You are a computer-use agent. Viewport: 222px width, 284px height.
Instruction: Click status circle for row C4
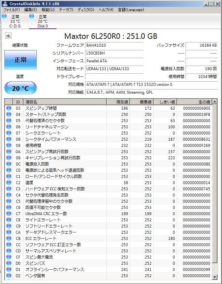pyautogui.click(x=9, y=195)
